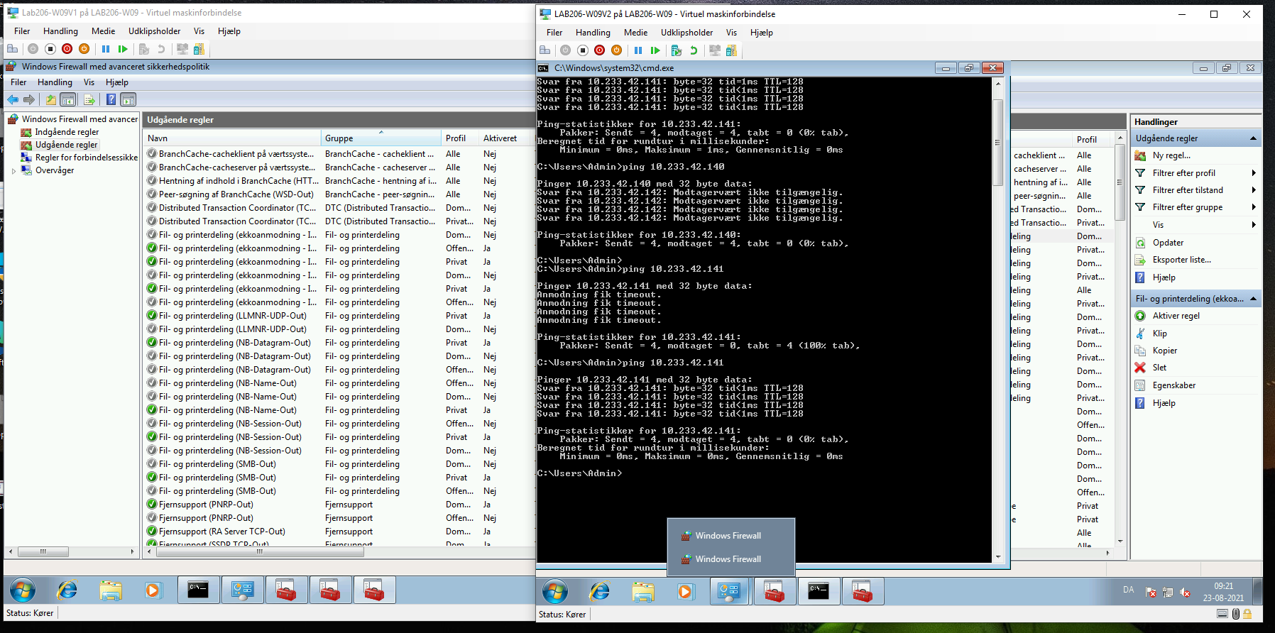Click Klip action with scissors icon
This screenshot has width=1275, height=633.
tap(1159, 334)
